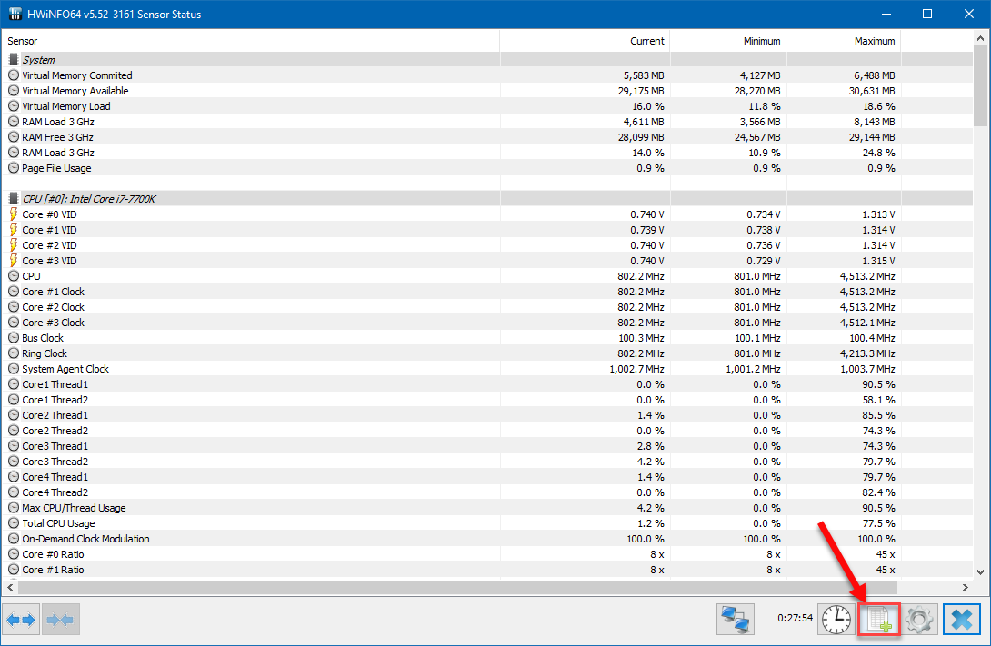
Task: Click the circle icon beside Core1 Thread1
Action: (14, 384)
